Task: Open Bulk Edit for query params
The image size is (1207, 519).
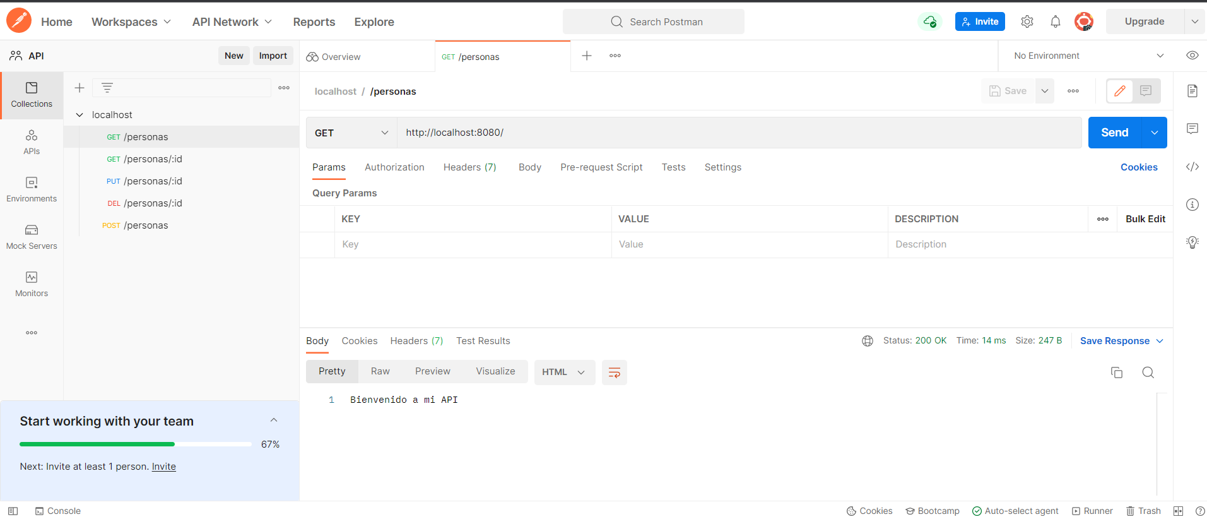Action: click(1145, 219)
